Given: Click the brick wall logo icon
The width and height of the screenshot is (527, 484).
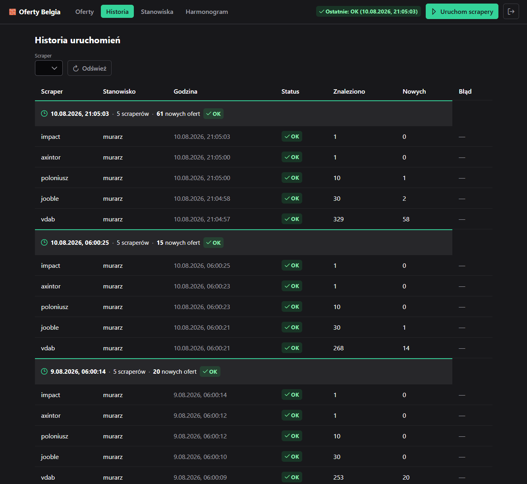Looking at the screenshot, I should [12, 12].
